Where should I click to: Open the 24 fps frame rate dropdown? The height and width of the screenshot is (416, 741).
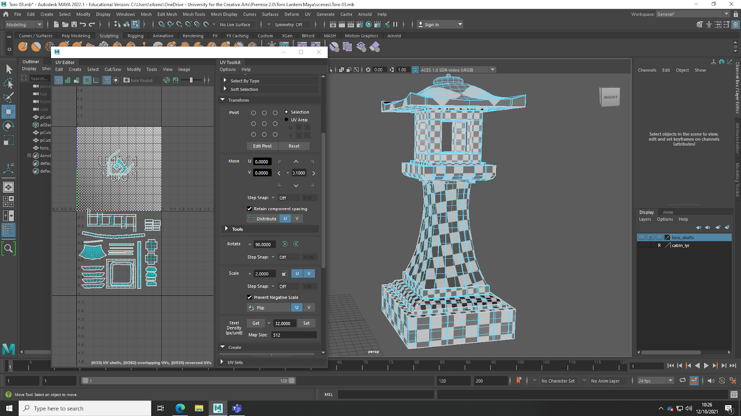(655, 381)
